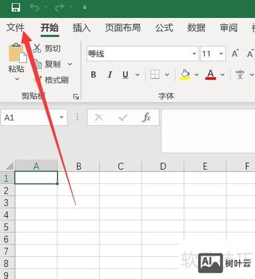Switch to the 插入 ribbon tab
The height and width of the screenshot is (279, 255).
tap(81, 28)
